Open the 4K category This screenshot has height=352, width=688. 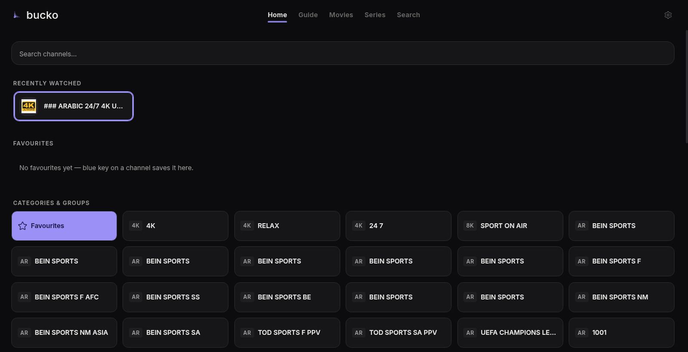[175, 226]
